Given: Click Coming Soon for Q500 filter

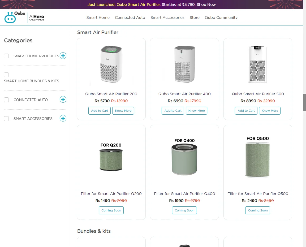Looking at the screenshot, I should click(258, 210).
